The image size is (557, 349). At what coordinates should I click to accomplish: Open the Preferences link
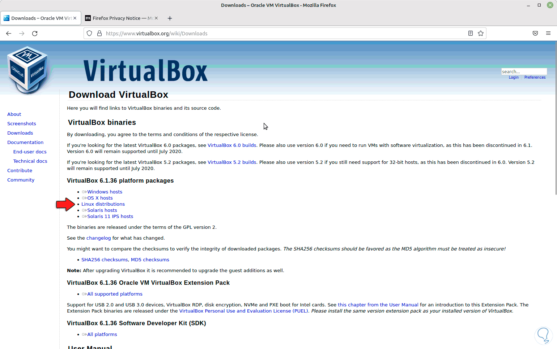pos(535,77)
